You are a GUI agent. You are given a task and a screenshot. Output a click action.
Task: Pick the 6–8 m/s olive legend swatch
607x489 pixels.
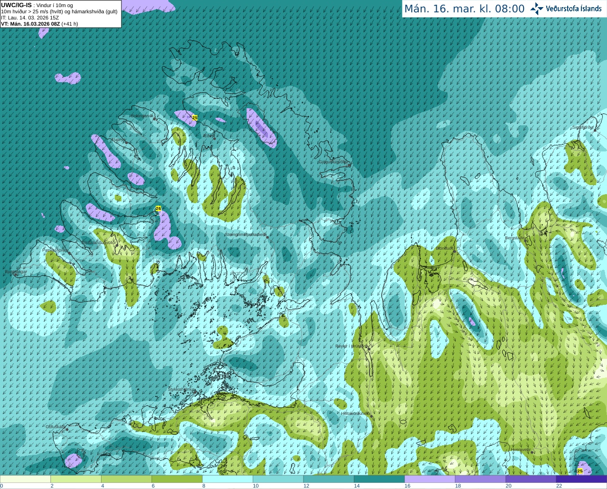pos(177,479)
